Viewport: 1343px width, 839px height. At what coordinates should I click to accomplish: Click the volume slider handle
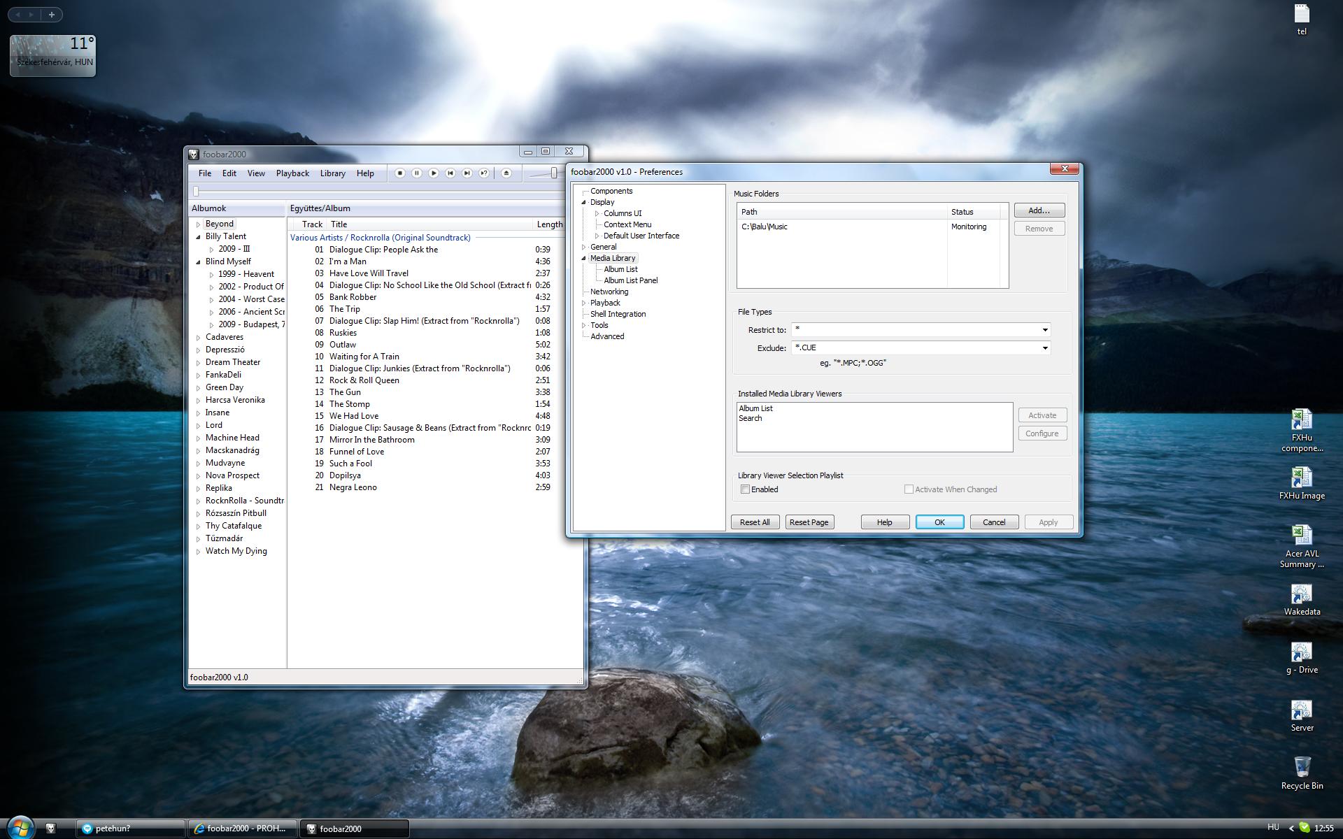[x=554, y=173]
